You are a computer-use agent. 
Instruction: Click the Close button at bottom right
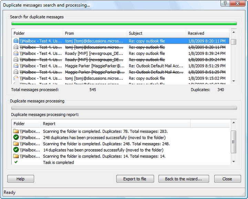click(x=227, y=179)
